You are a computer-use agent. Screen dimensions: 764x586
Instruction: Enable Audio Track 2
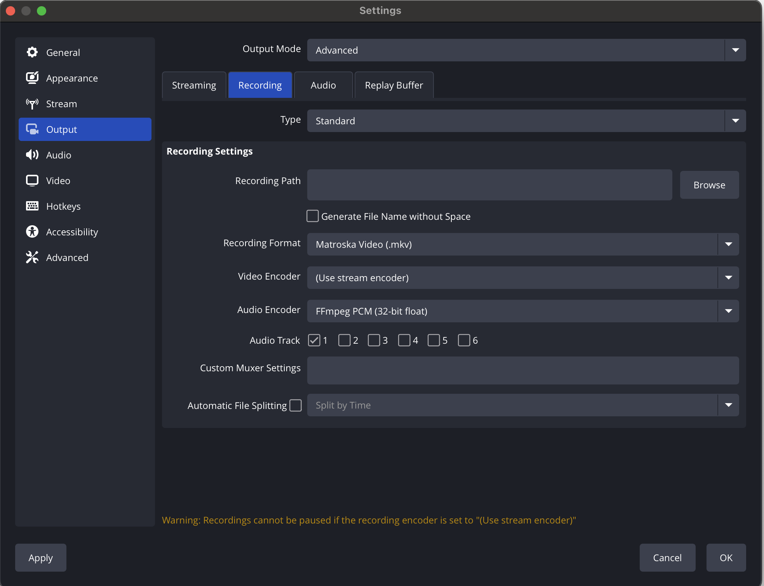click(344, 340)
